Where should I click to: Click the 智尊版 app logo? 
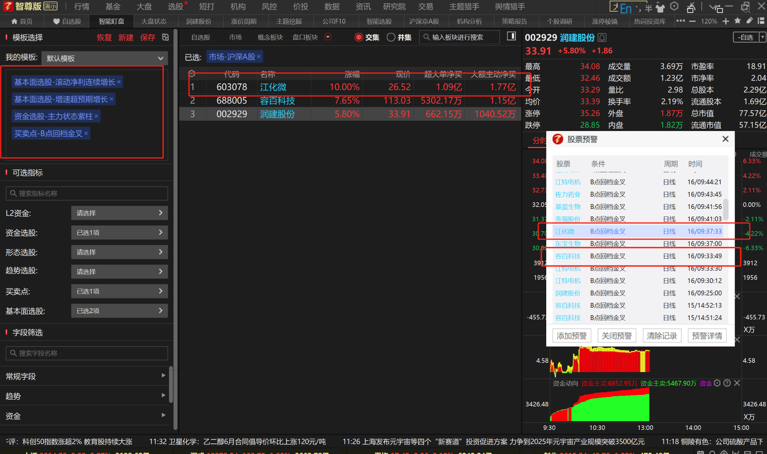8,6
